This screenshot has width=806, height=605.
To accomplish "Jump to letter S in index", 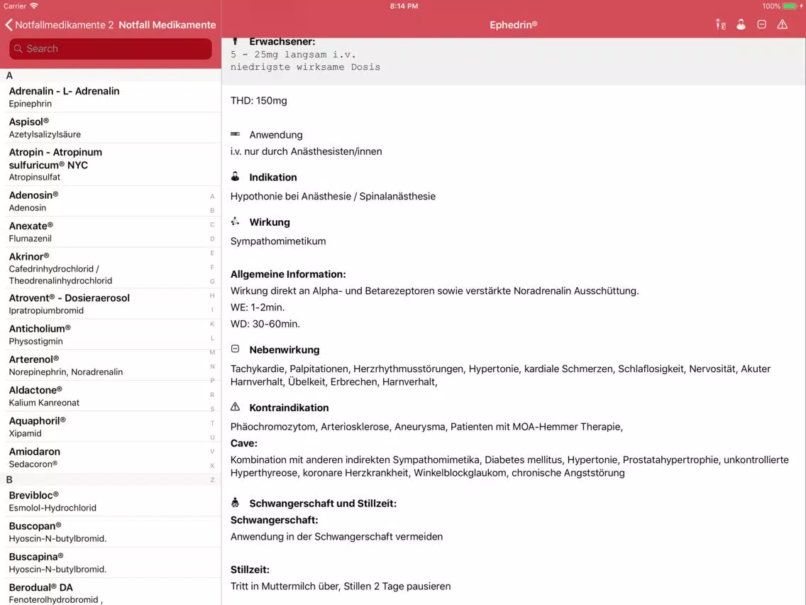I will coord(212,409).
